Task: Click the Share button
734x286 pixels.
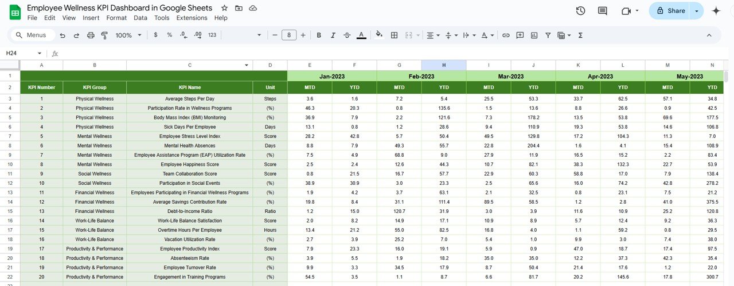Action: (670, 11)
